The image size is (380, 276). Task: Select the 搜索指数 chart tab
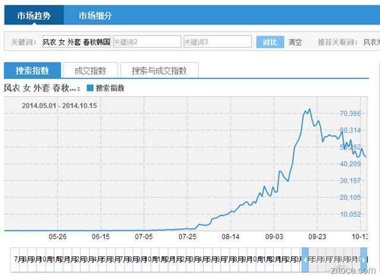32,71
